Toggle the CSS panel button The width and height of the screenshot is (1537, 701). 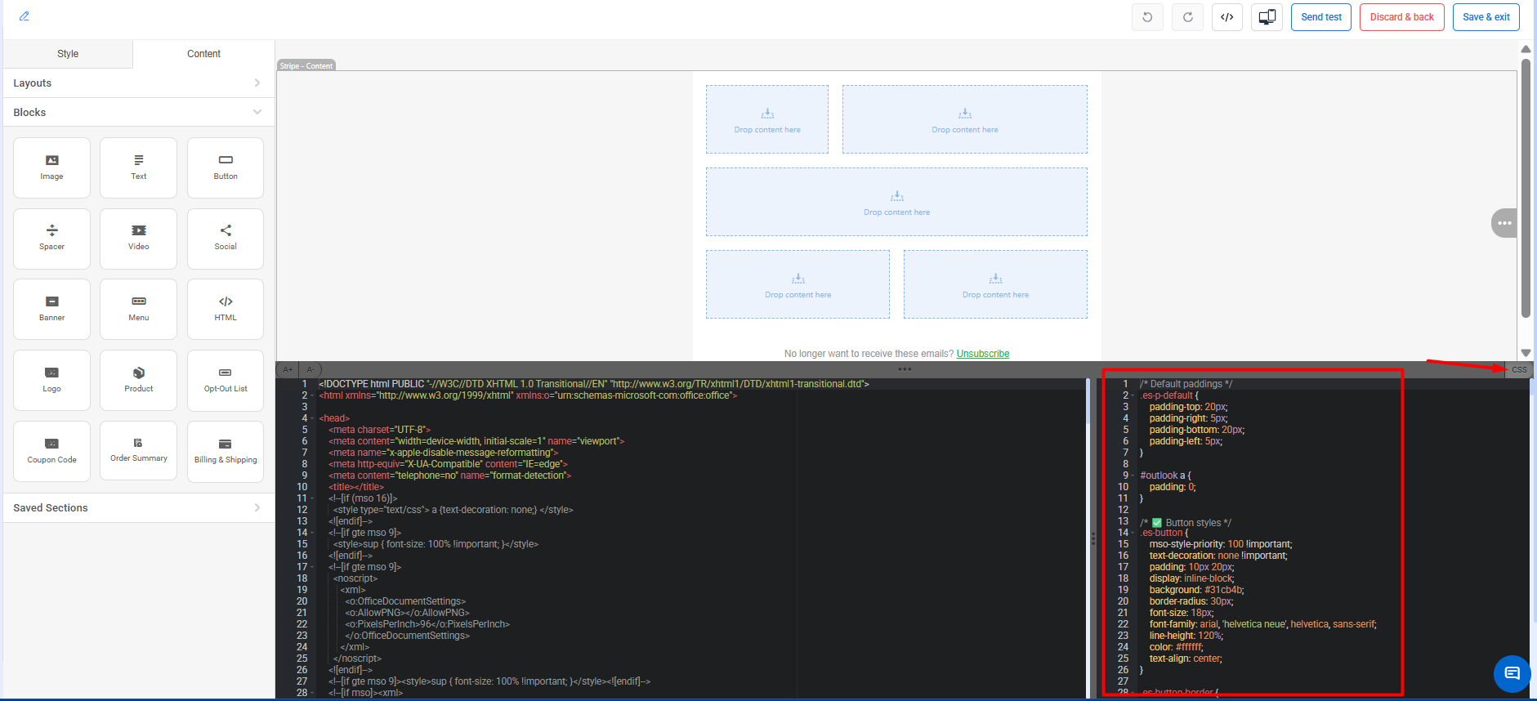click(1519, 370)
